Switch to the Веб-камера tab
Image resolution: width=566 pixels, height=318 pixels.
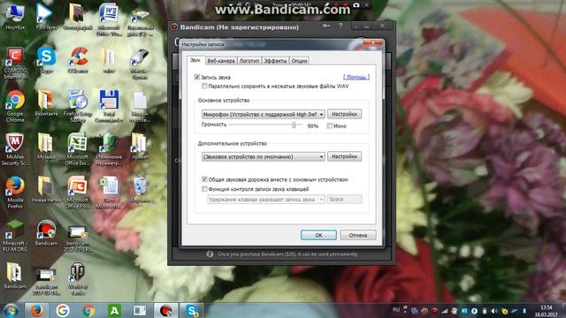pyautogui.click(x=221, y=61)
